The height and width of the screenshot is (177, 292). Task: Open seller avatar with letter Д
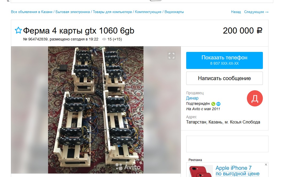point(255,98)
